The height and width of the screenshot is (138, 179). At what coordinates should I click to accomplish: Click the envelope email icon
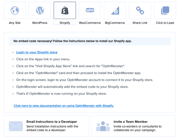point(16,126)
